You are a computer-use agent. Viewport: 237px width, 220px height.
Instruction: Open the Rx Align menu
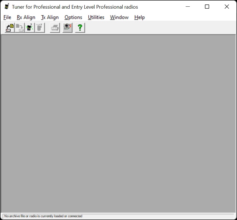(26, 17)
